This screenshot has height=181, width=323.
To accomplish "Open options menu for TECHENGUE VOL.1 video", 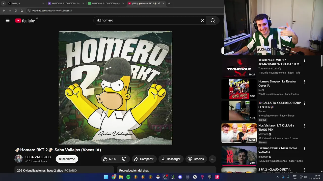I will point(304,60).
